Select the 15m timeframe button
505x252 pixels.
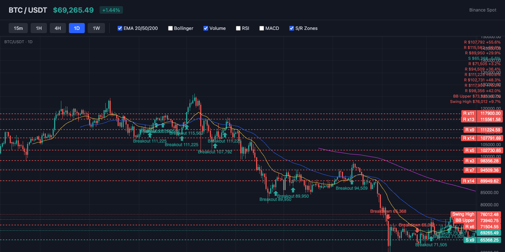coord(18,28)
